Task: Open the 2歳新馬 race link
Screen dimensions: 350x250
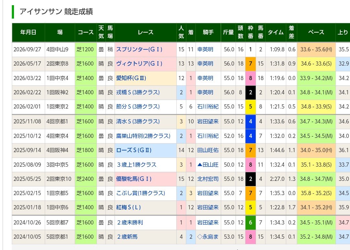Action: pyautogui.click(x=127, y=237)
